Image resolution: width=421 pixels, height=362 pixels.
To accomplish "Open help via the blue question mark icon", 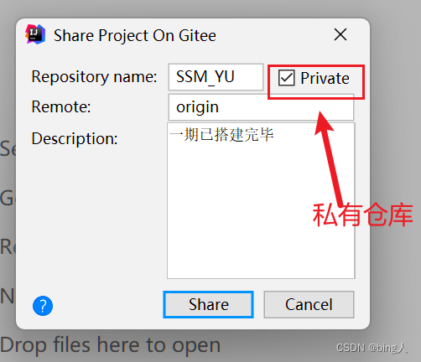I will point(43,306).
